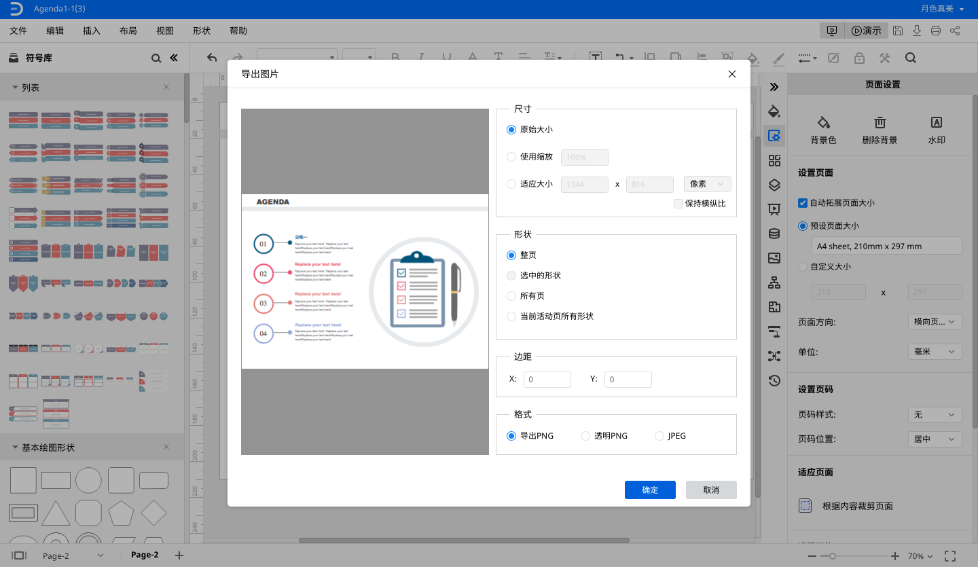978x567 pixels.
Task: Open the layers sidebar icon
Action: click(774, 185)
